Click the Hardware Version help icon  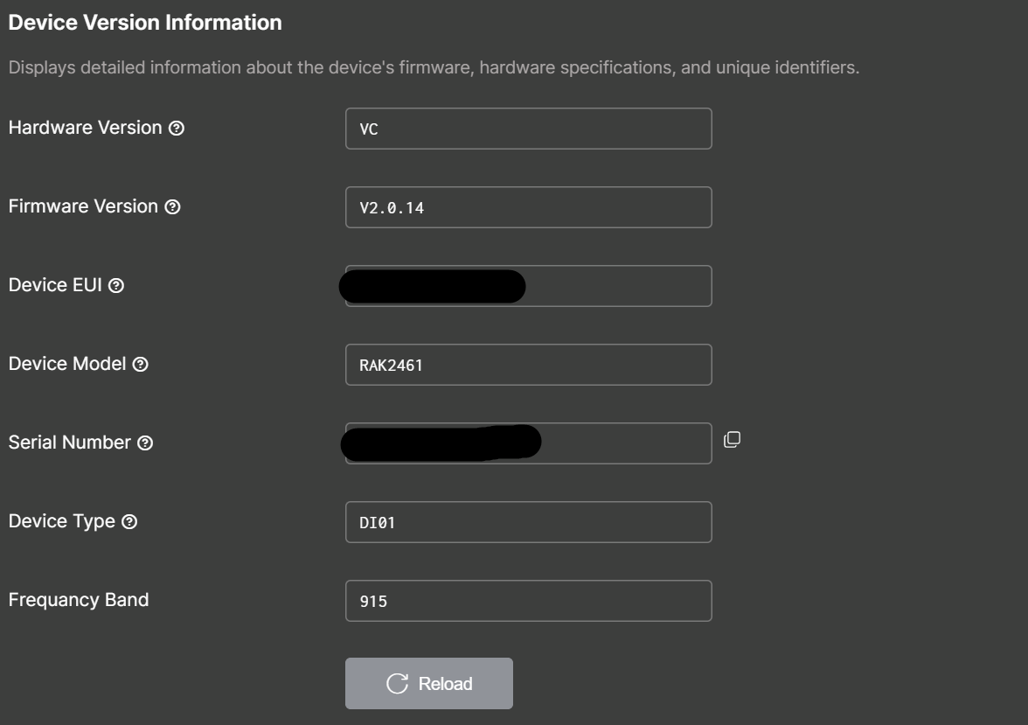point(177,129)
